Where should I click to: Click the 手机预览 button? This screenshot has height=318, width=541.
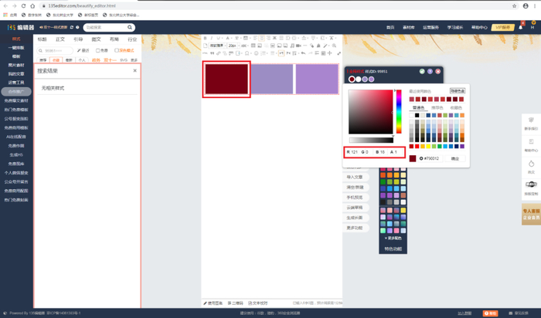click(x=355, y=198)
